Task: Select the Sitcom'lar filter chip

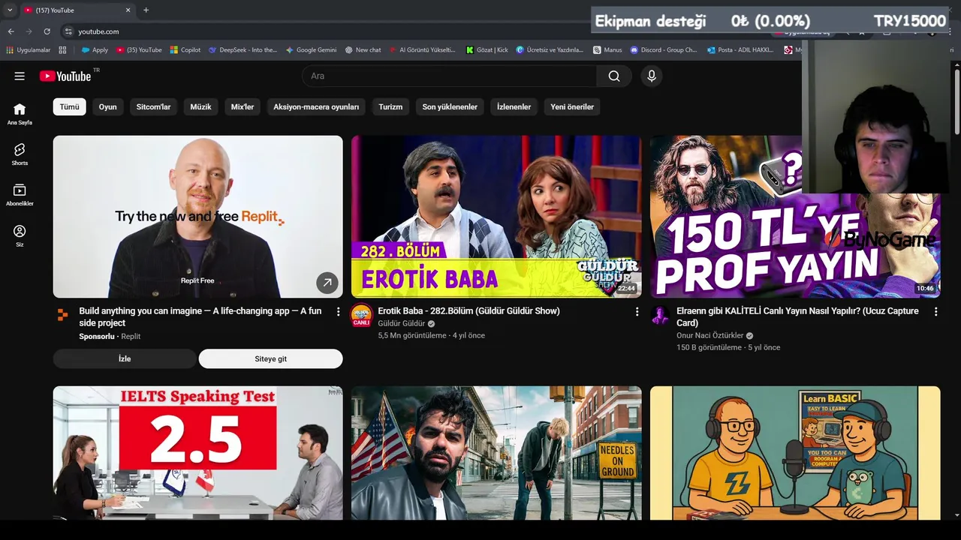Action: pos(153,106)
